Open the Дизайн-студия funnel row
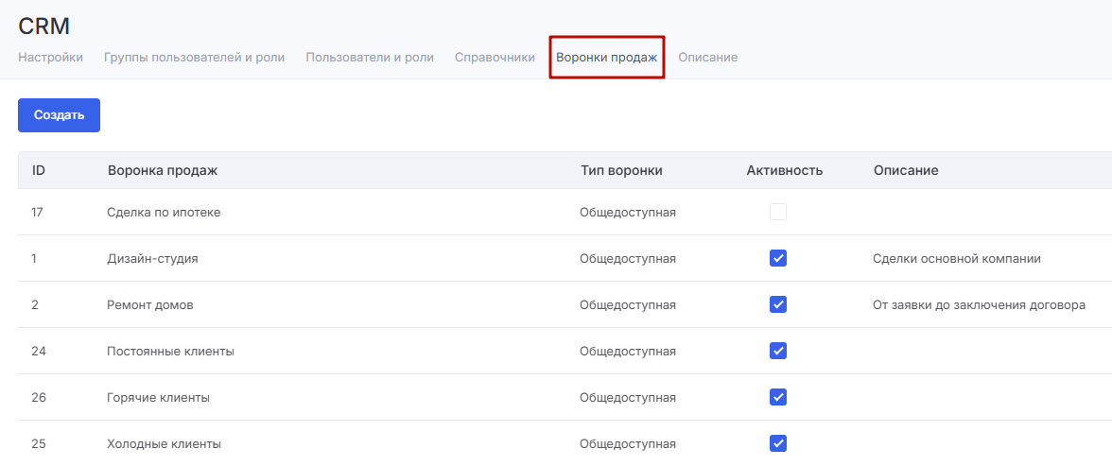The width and height of the screenshot is (1112, 466). [152, 259]
